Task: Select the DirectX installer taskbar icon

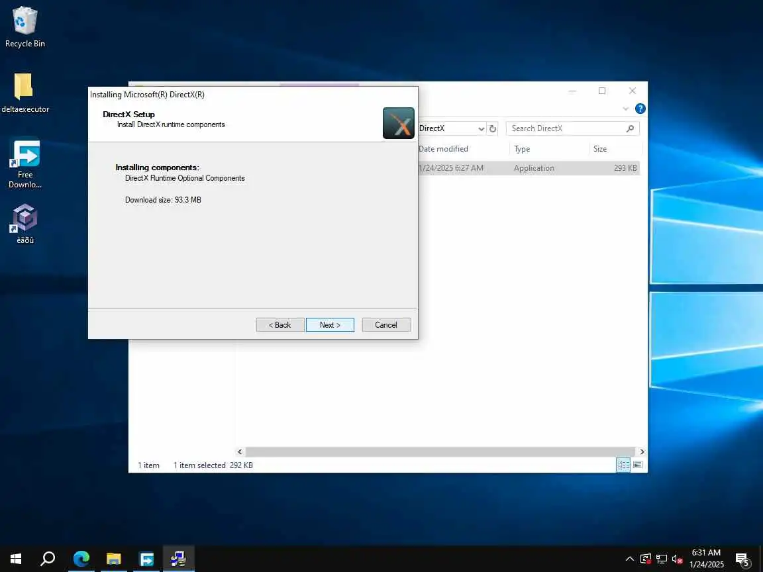Action: pos(179,558)
